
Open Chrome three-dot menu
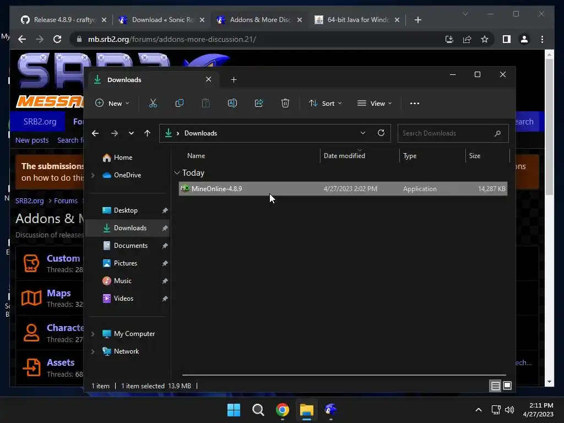542,39
